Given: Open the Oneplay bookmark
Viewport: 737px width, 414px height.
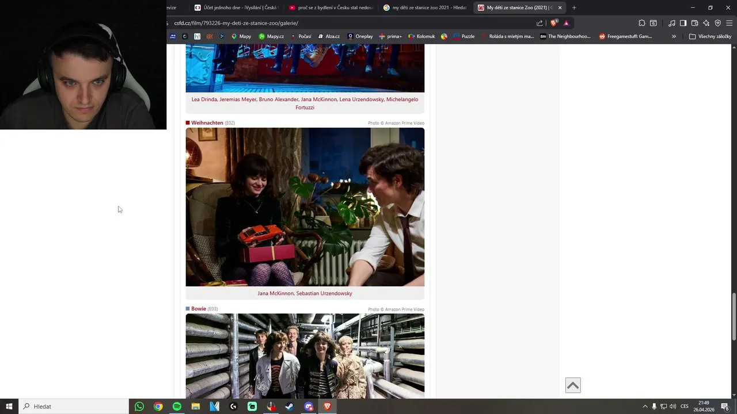Looking at the screenshot, I should 360,36.
